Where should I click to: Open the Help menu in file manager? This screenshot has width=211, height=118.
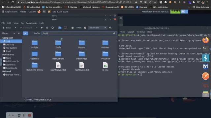pos(42,23)
